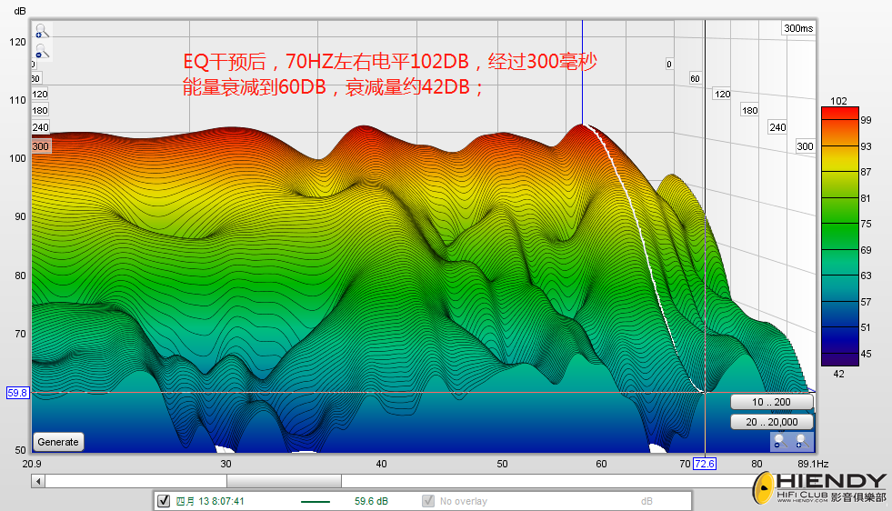Click the horizontal scrollbar thumb below graph
This screenshot has height=511, width=892.
tap(284, 481)
